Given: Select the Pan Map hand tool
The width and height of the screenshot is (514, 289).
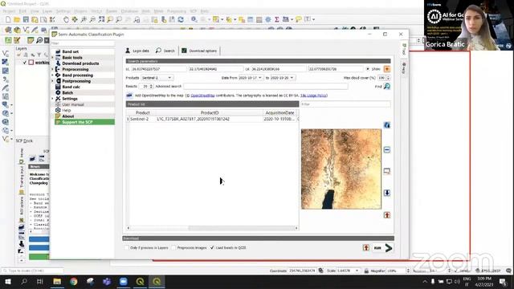Looking at the screenshot, I should coord(66,19).
